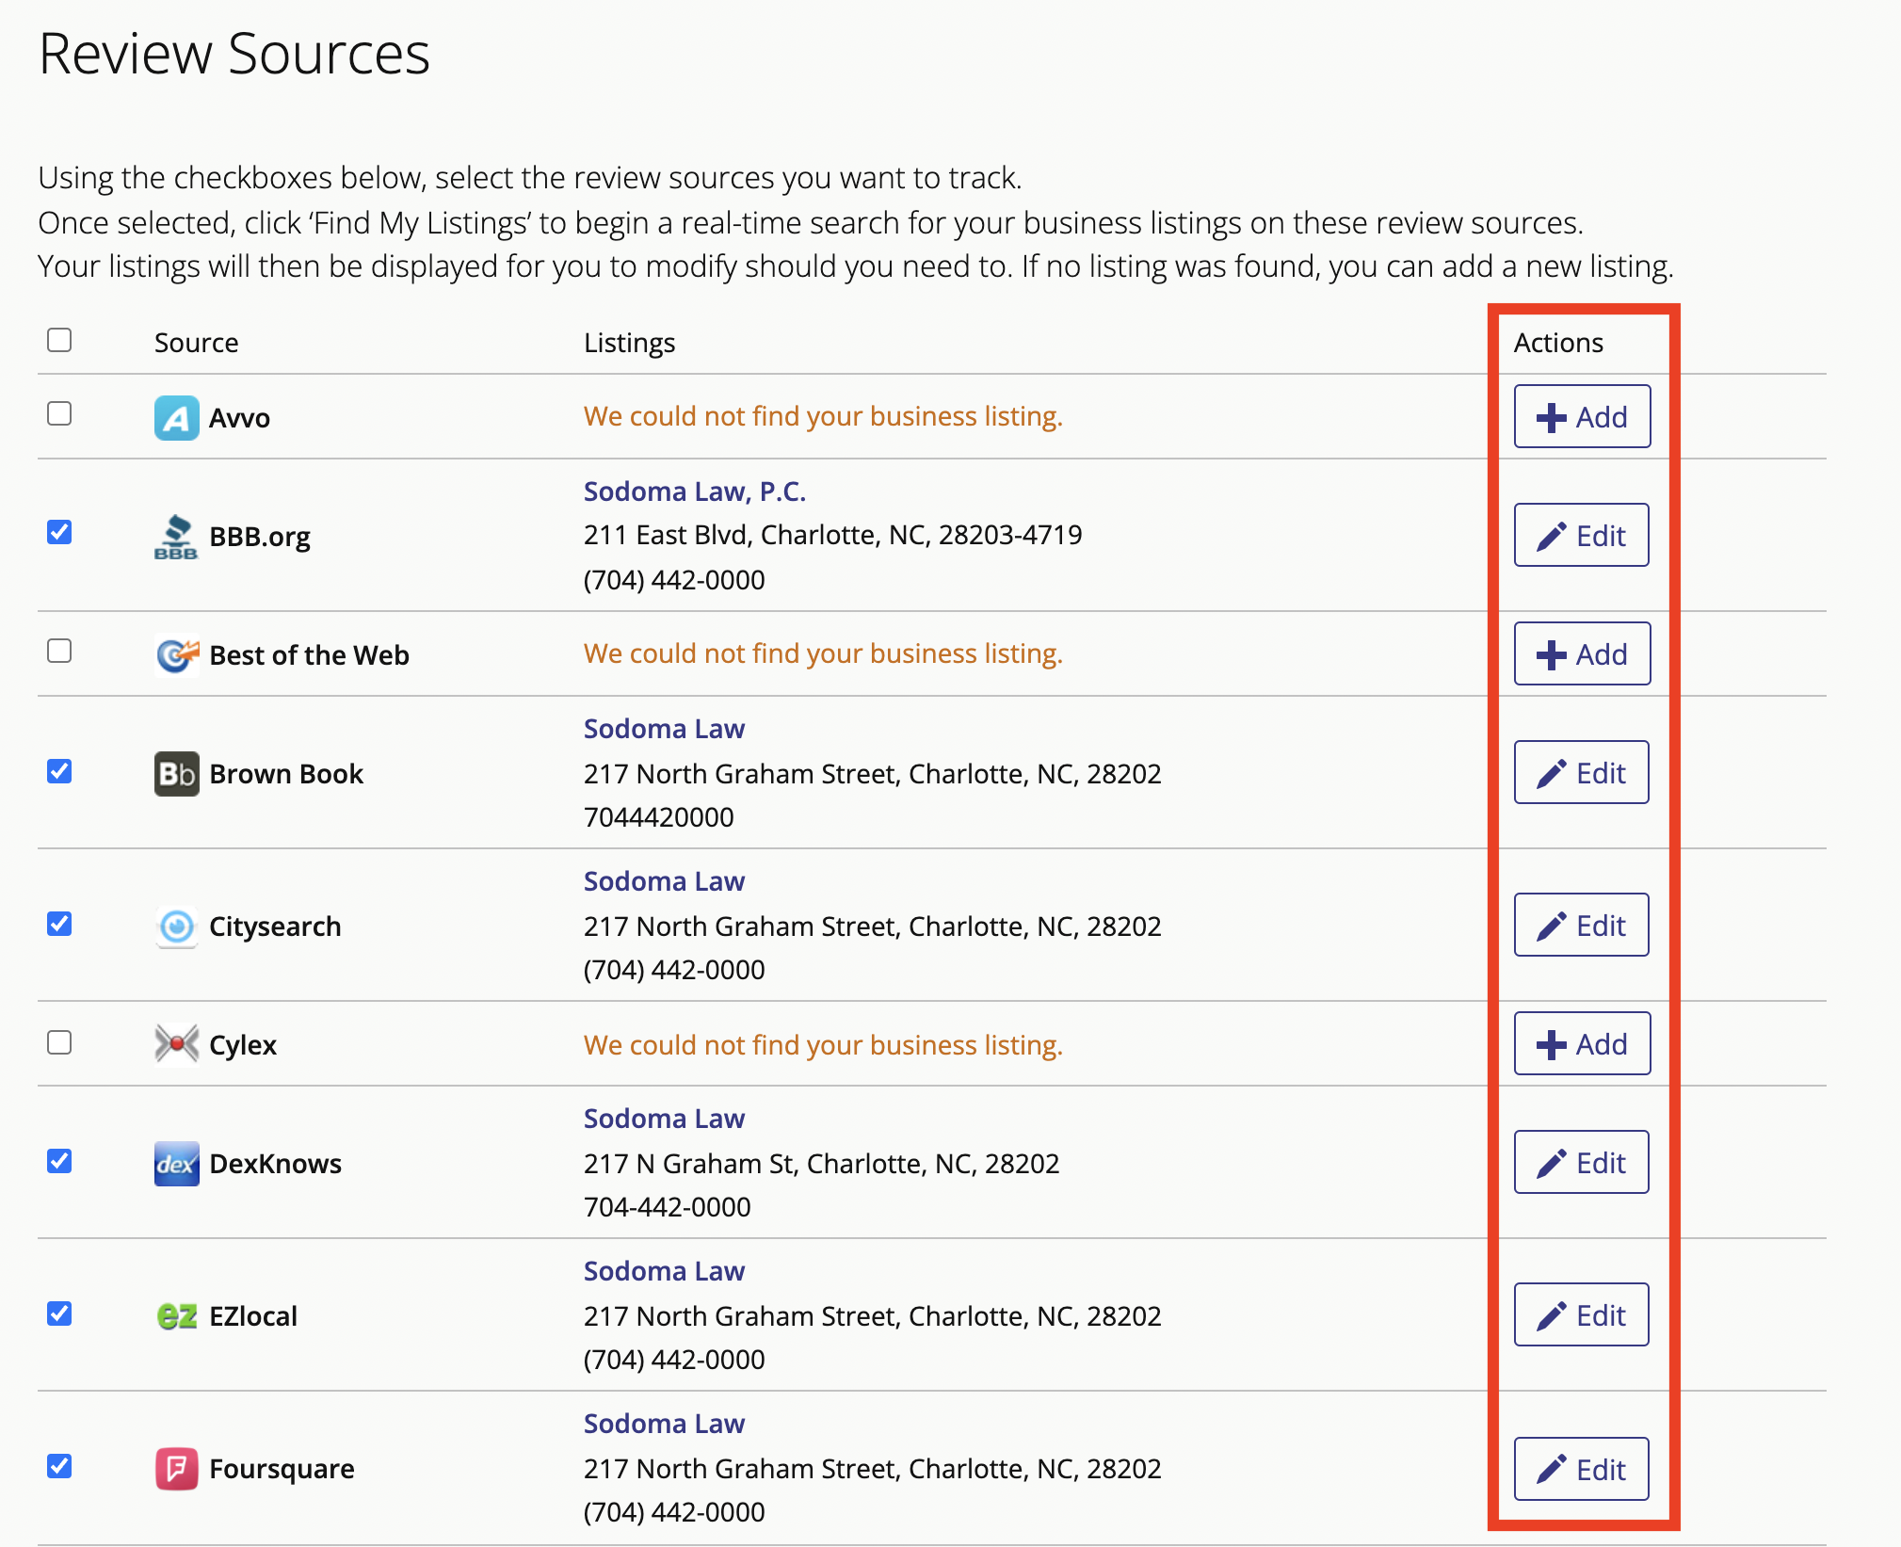Uncheck the BBB.org checkbox

(x=59, y=532)
